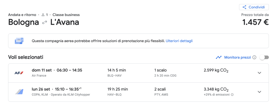
Task: Click the price tracking graph icon
Action: coord(219,57)
